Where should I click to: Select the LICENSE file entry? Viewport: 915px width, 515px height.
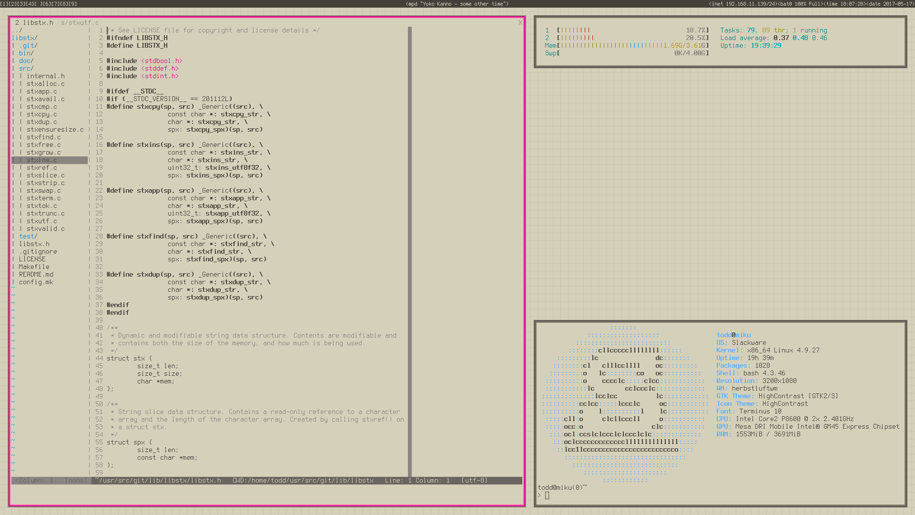32,259
